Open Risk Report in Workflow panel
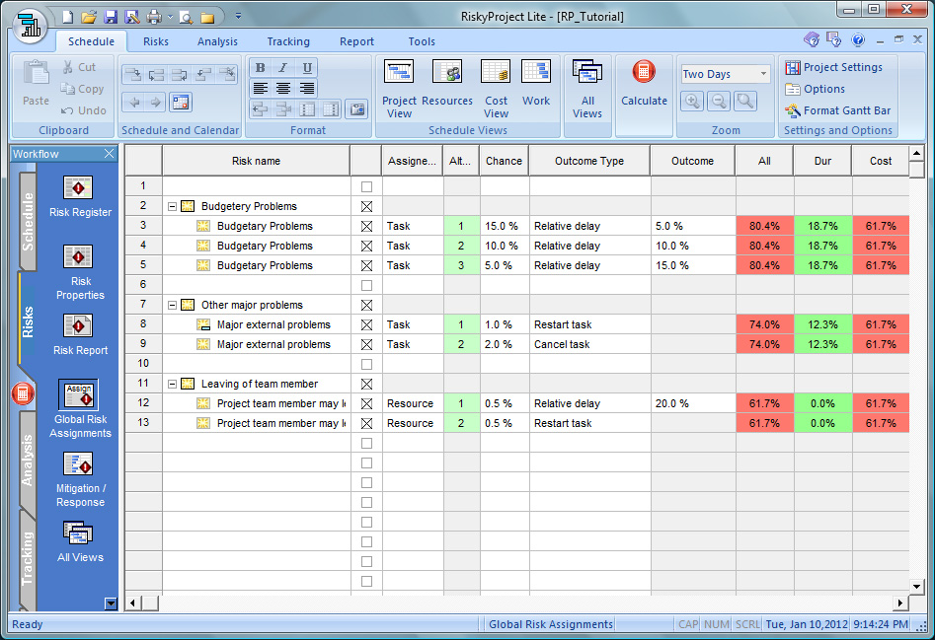This screenshot has width=935, height=640. click(x=80, y=334)
